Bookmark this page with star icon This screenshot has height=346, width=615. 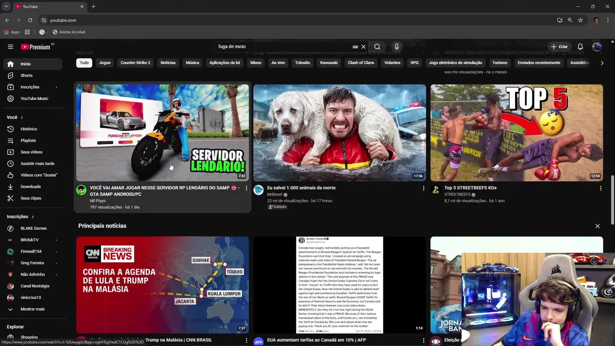(580, 20)
